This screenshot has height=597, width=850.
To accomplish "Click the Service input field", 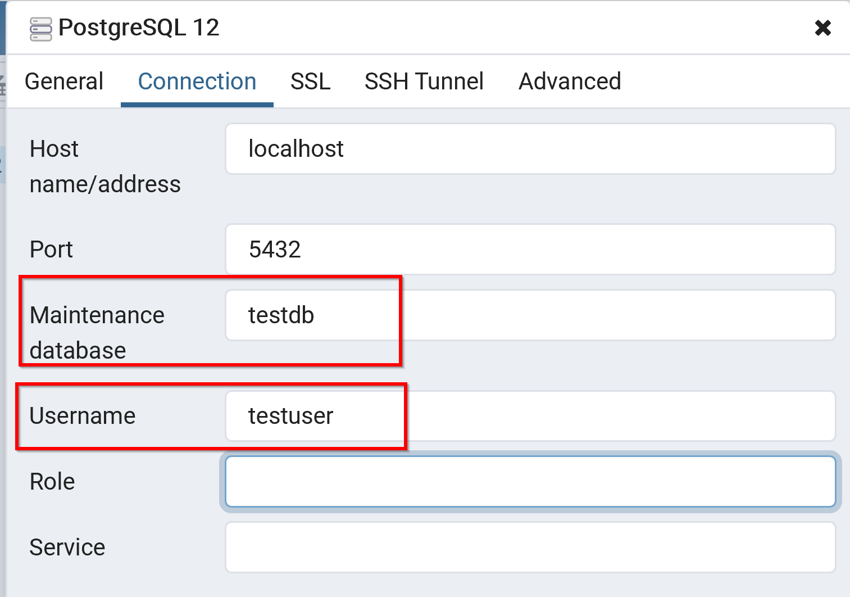I will pyautogui.click(x=530, y=548).
